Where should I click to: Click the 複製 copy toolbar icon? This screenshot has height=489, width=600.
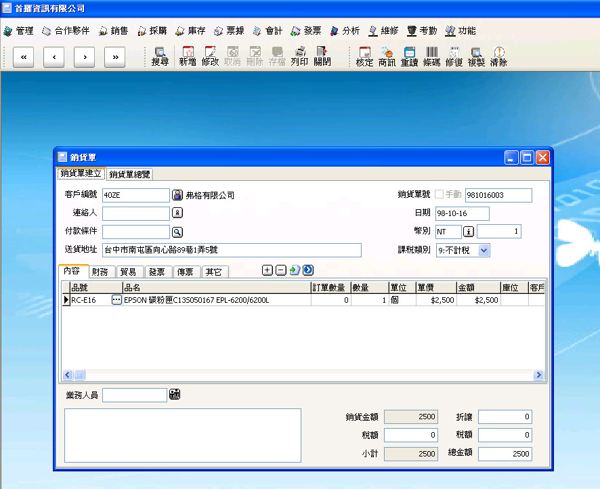click(476, 57)
